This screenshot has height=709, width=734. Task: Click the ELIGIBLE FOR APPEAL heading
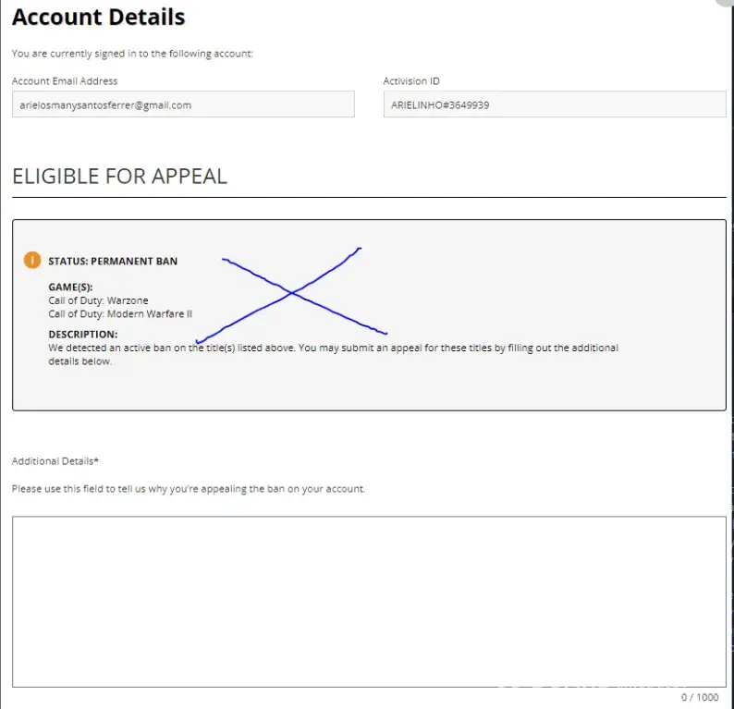119,177
